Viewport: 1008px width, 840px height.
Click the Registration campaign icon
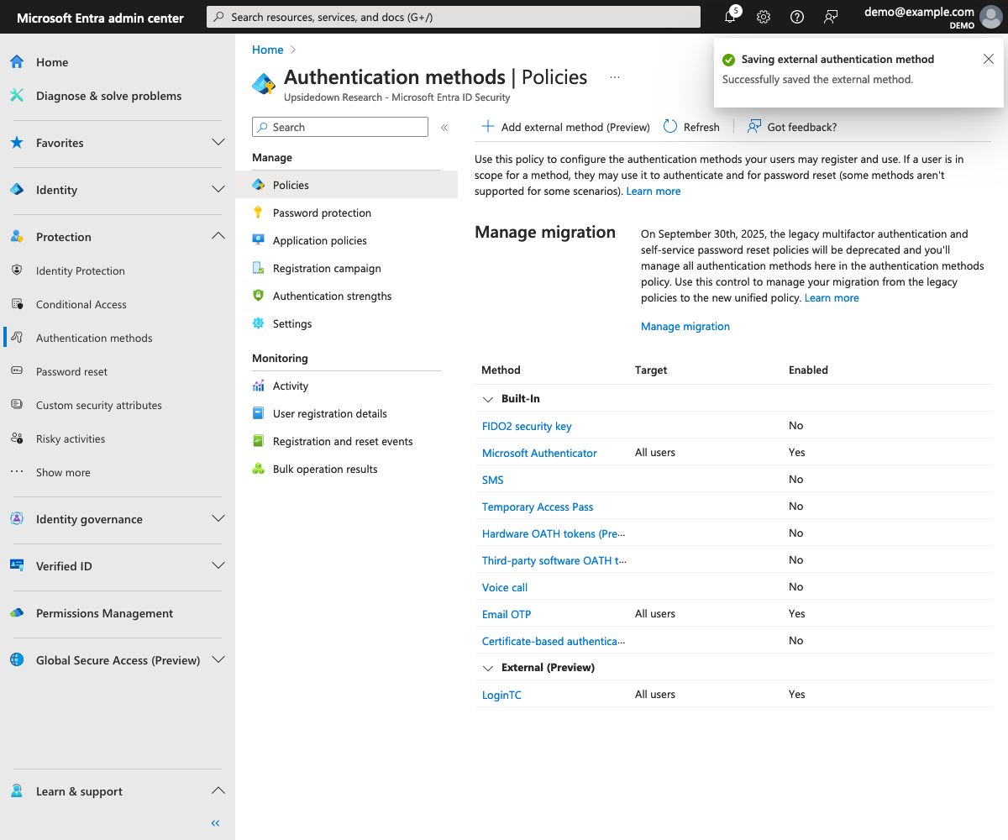point(259,268)
